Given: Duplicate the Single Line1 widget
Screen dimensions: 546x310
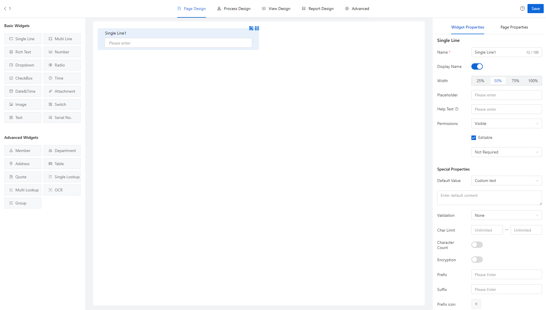Looking at the screenshot, I should click(x=251, y=28).
